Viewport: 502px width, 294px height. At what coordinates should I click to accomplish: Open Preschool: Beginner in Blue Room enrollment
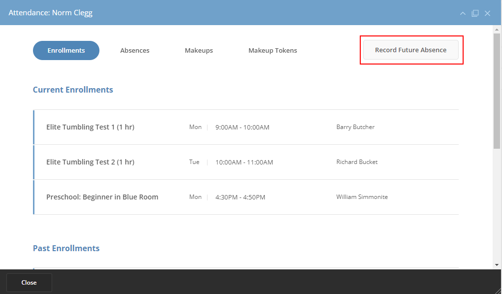102,197
